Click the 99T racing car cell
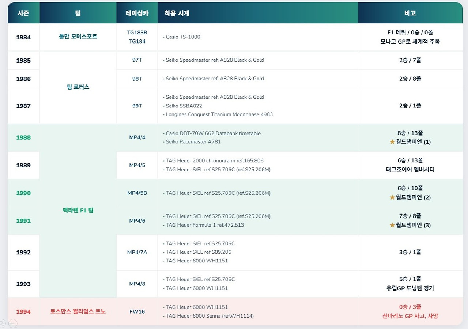The width and height of the screenshot is (468, 329). pos(137,106)
